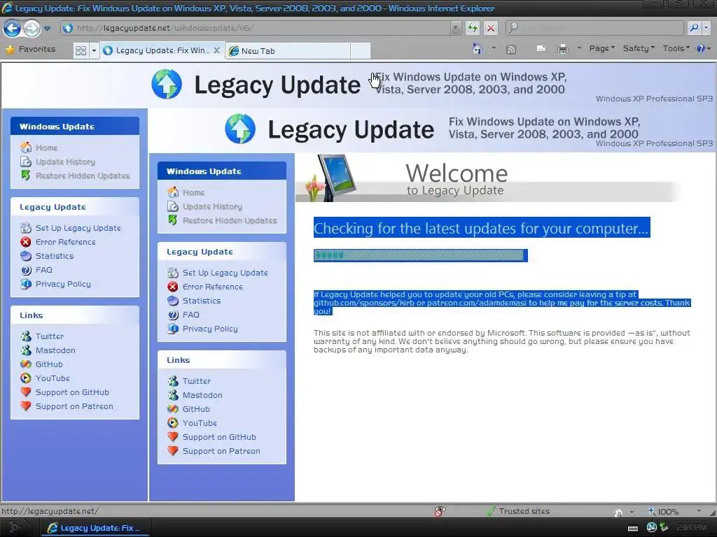Open Statistics in the nested page sidebar

[202, 301]
